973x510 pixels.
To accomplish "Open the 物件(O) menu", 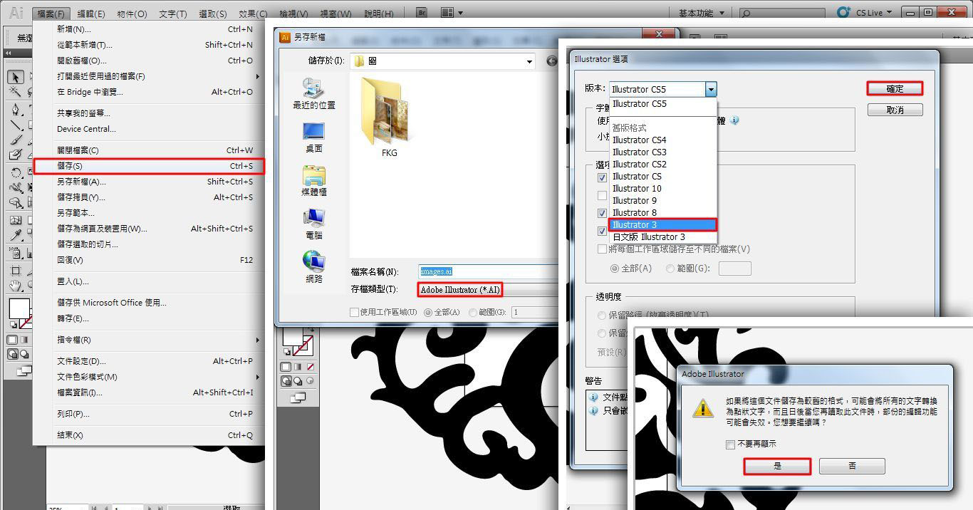I will tap(132, 14).
